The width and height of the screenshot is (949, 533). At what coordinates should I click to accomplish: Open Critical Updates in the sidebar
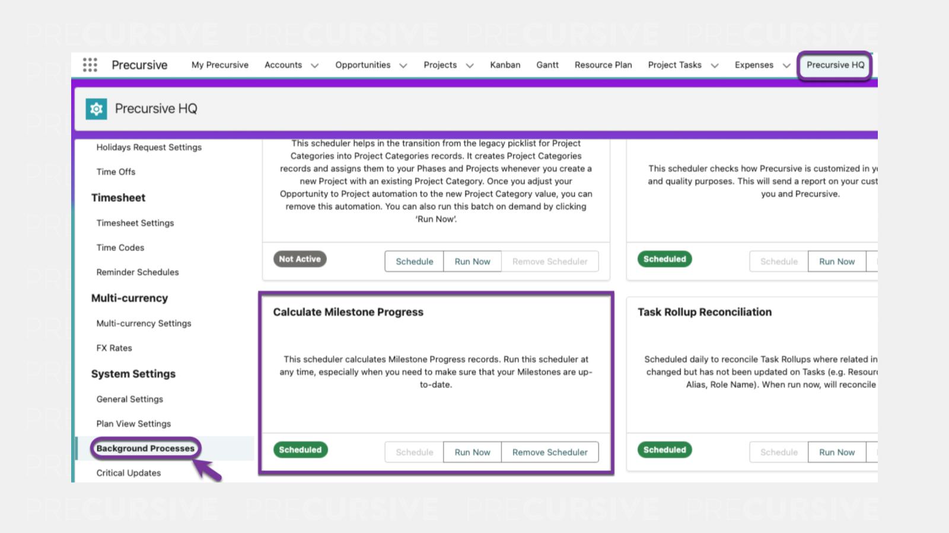(129, 473)
